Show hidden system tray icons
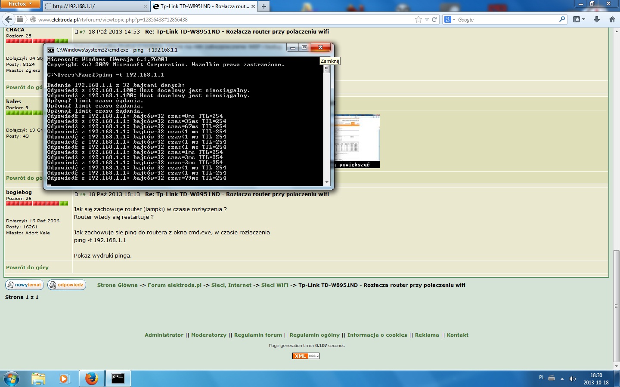The image size is (620, 387). click(562, 379)
